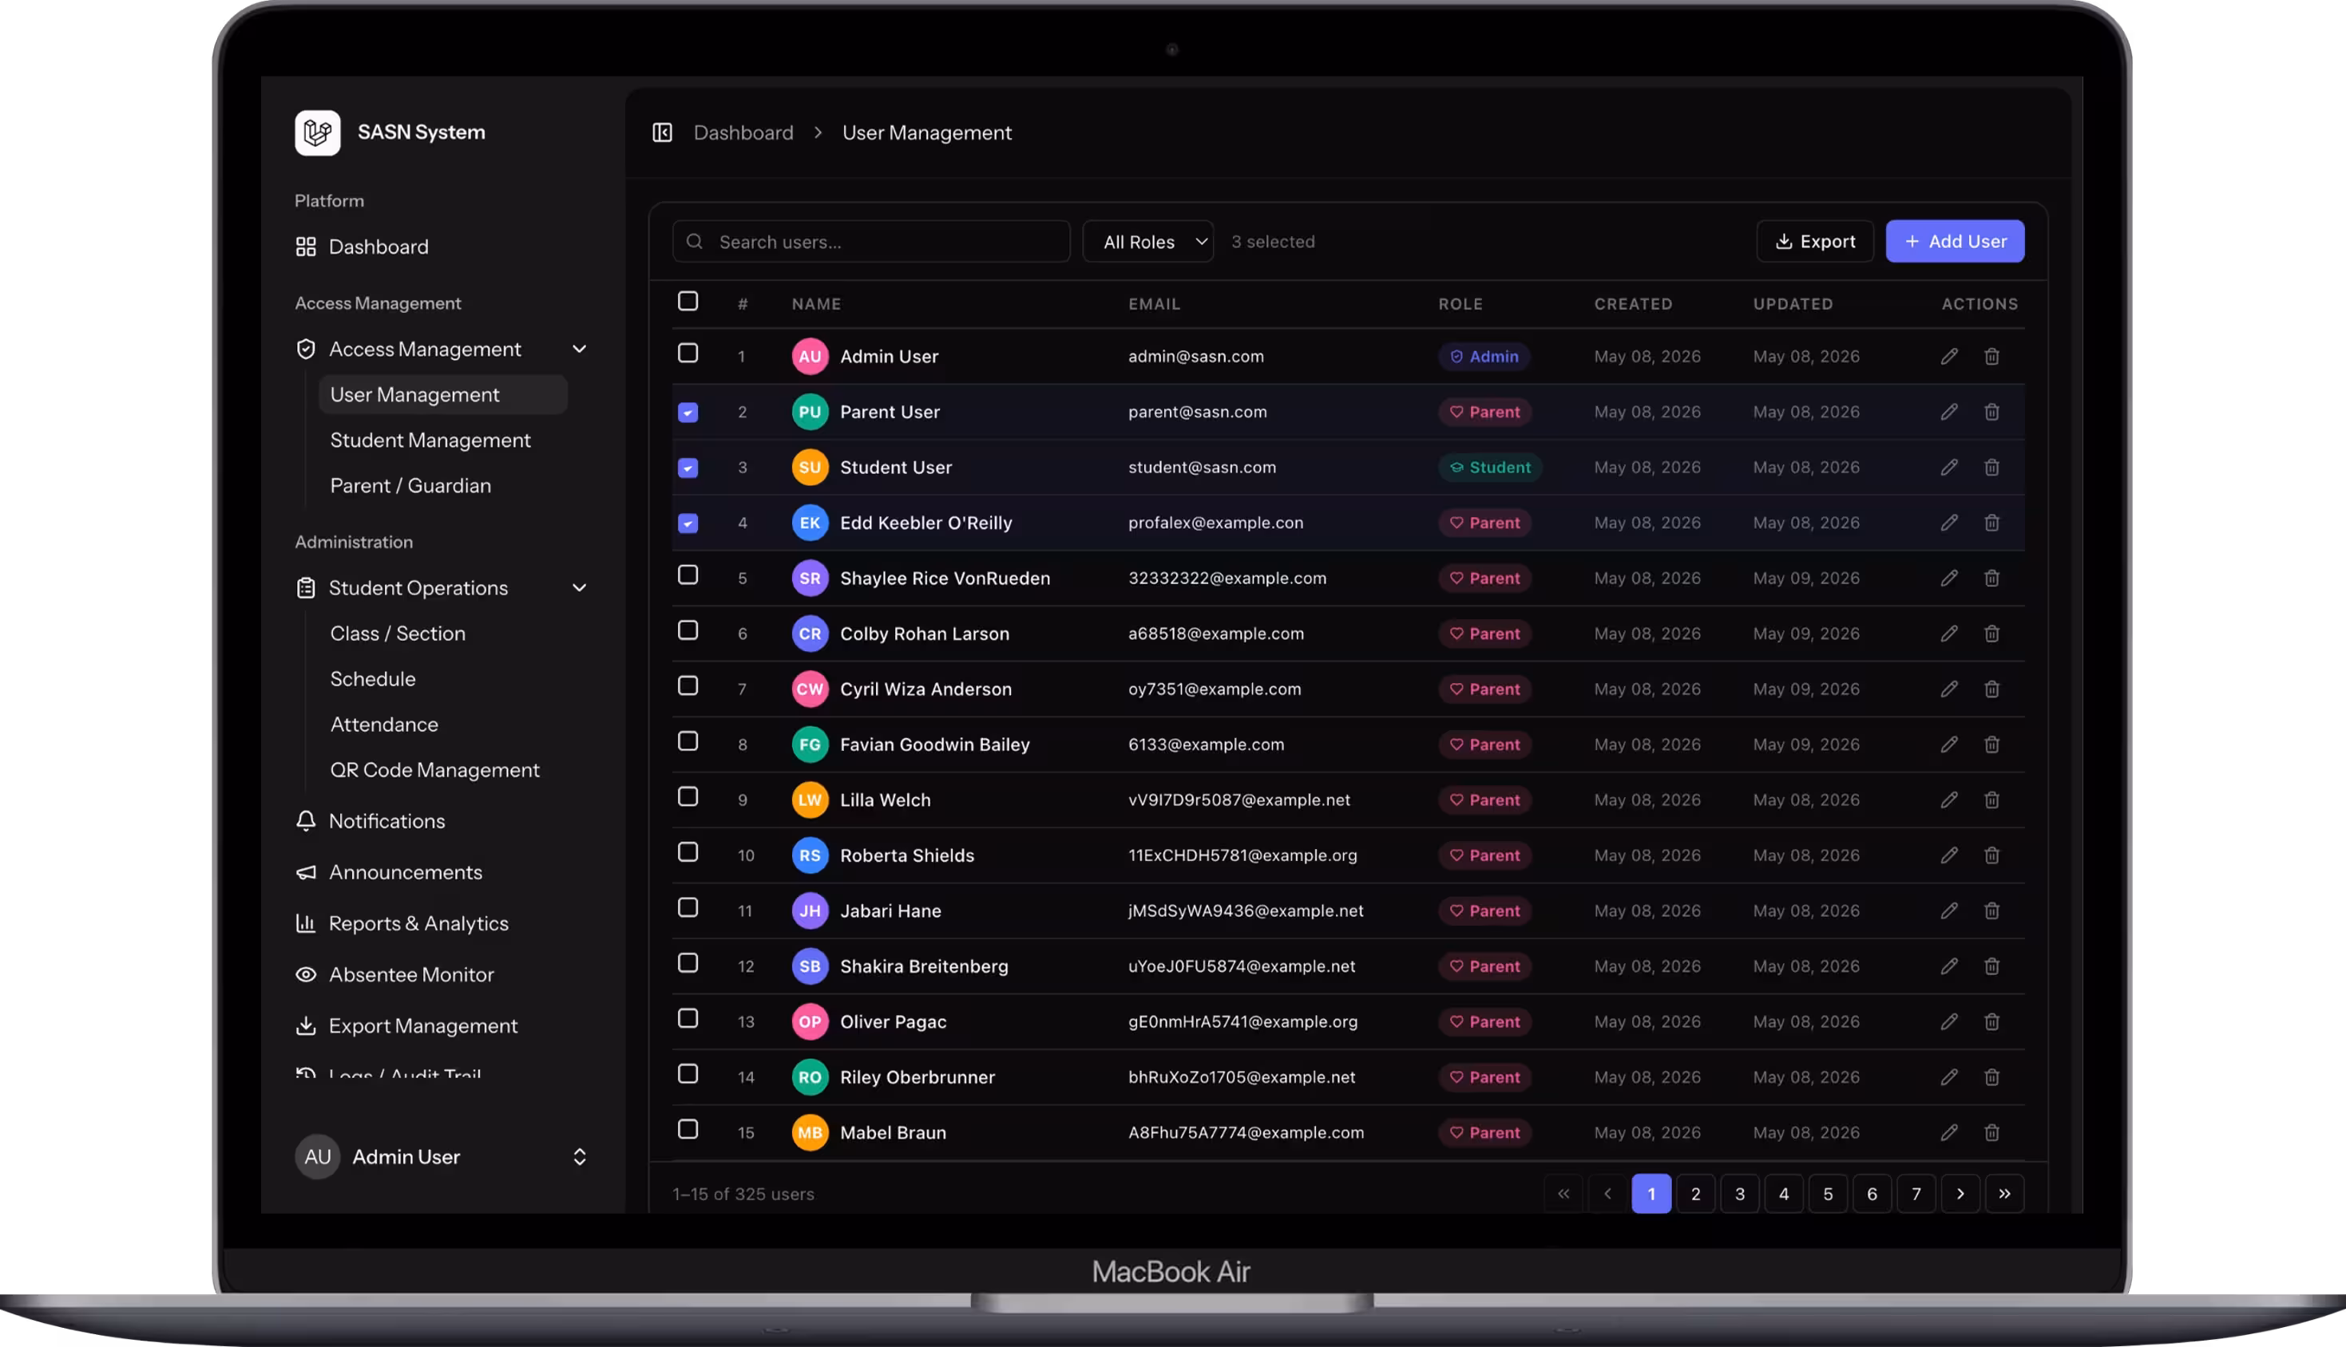Click email vV9I7D9r5087@example.net

1238,800
